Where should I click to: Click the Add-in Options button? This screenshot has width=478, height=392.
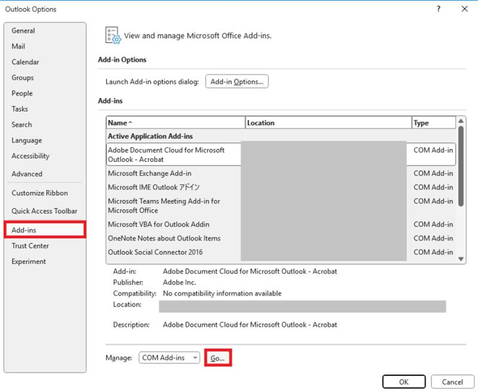tap(237, 82)
